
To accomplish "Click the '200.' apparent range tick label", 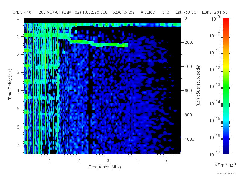I will (189, 42).
